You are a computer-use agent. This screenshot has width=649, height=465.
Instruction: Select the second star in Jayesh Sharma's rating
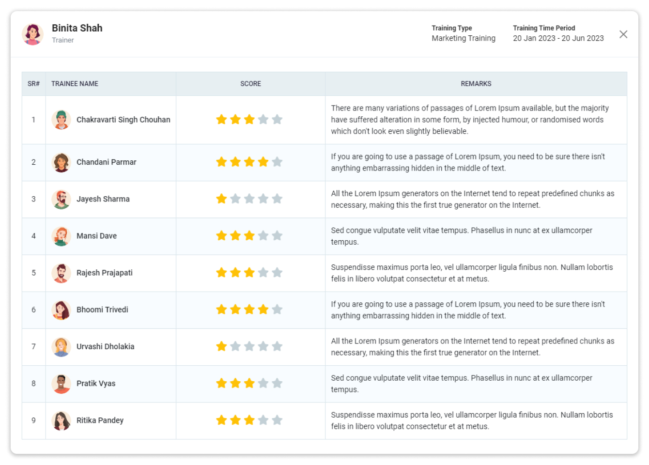(235, 199)
